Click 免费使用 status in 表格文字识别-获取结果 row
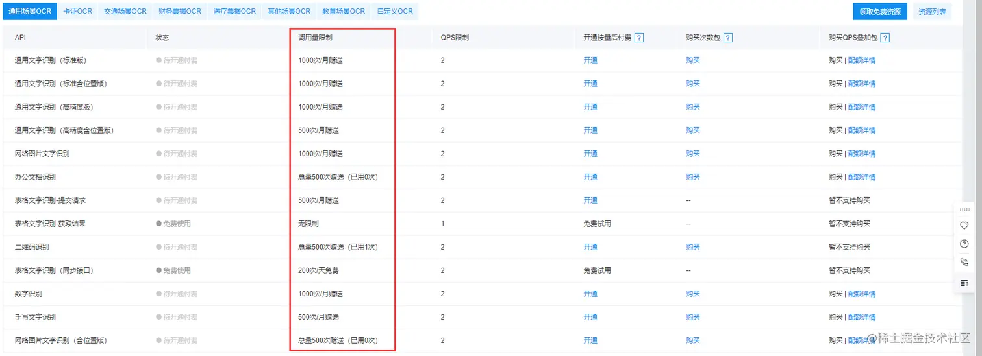 point(173,224)
